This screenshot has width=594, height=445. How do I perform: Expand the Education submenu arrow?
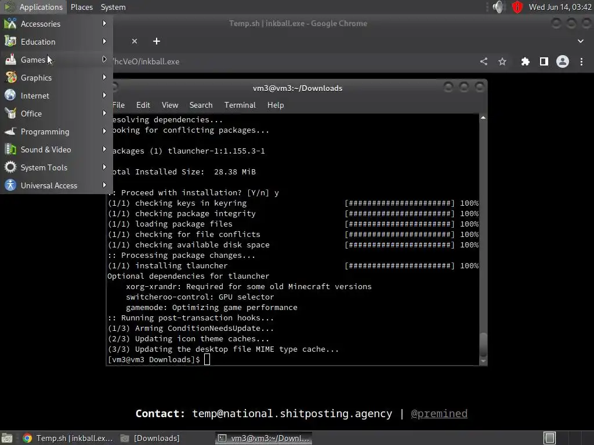click(104, 41)
